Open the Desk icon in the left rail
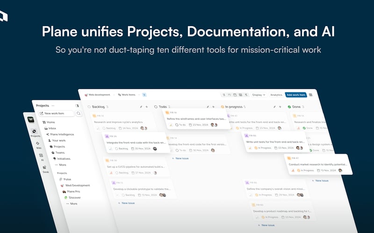This screenshot has width=374, height=233. pos(44,167)
